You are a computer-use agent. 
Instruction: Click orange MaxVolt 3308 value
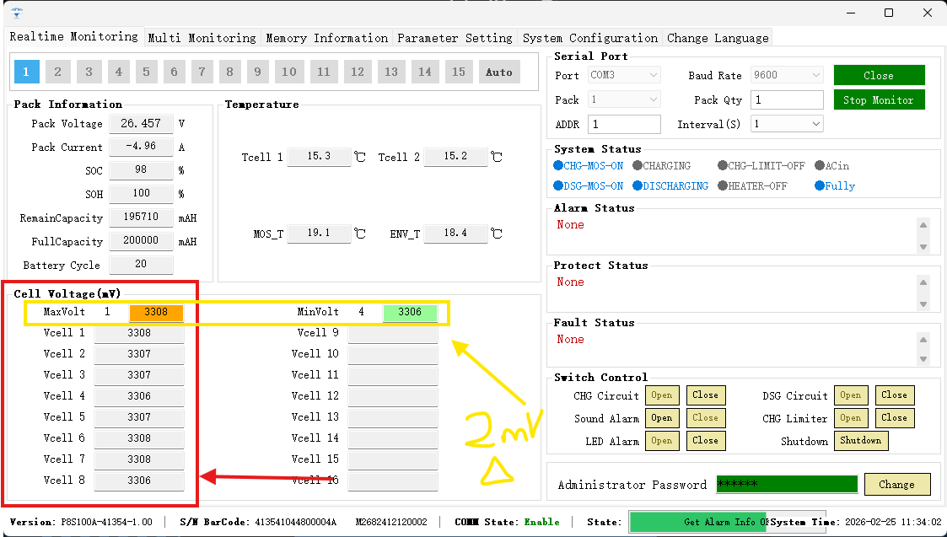(x=156, y=312)
